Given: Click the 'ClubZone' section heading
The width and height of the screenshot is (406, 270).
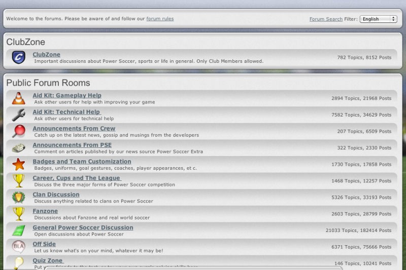Looking at the screenshot, I should coord(26,42).
